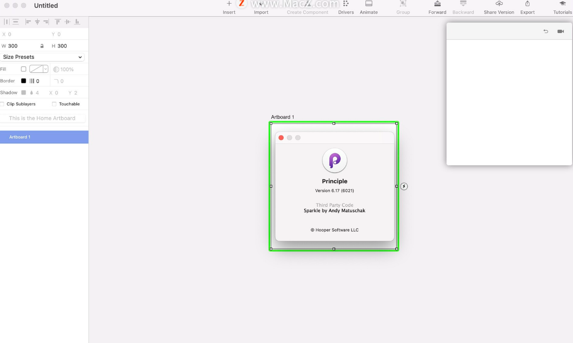Viewport: 573px width, 343px height.
Task: Toggle the width-height aspect lock
Action: 42,46
